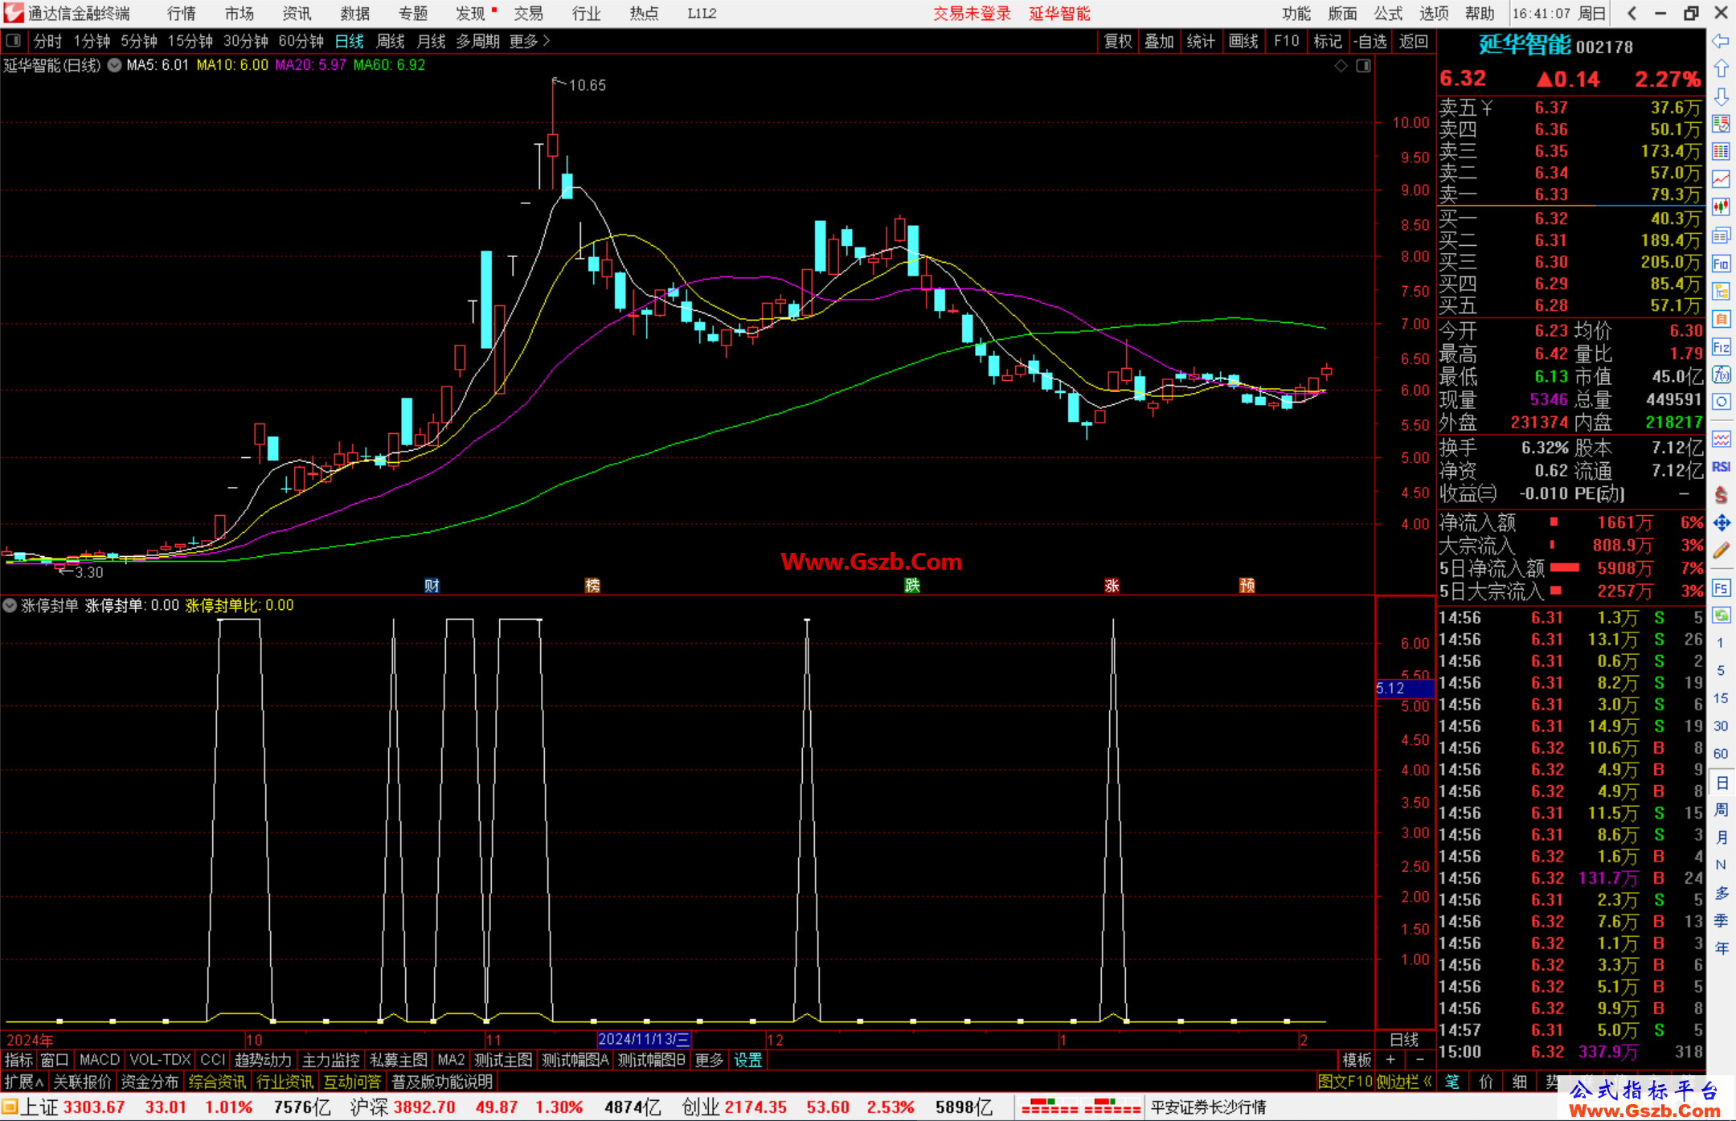This screenshot has width=1736, height=1121.
Task: Open the F10 company info sidebar icon
Action: coord(1721,264)
